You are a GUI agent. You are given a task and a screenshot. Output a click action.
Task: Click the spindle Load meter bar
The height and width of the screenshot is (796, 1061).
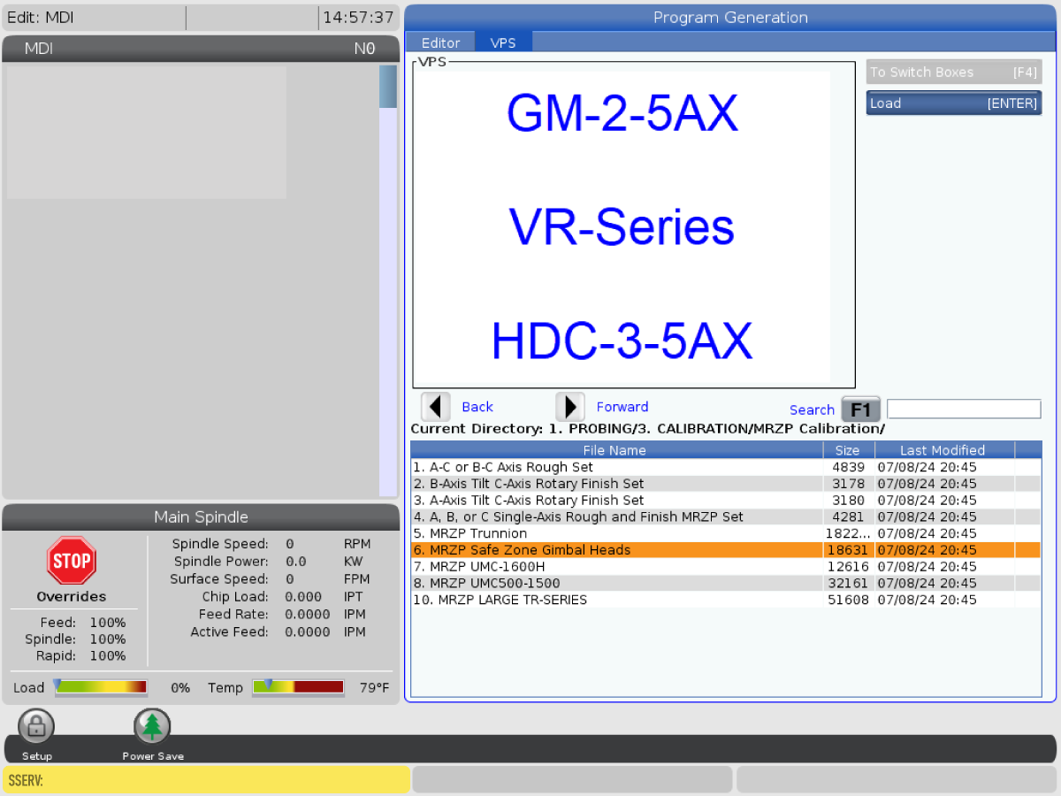click(x=101, y=686)
